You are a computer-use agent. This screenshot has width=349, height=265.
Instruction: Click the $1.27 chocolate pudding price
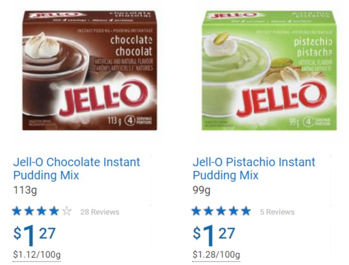[34, 234]
